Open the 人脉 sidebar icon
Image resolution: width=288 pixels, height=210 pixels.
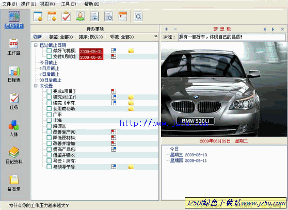[14, 128]
